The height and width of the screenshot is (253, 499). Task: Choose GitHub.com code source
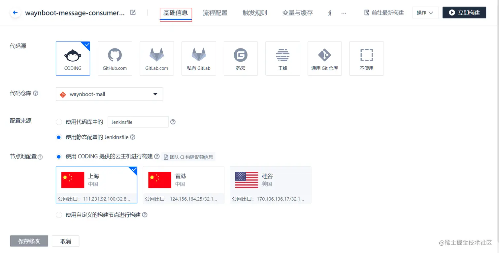(x=115, y=59)
